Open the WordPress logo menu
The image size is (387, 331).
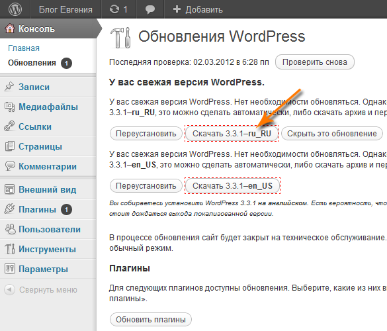pos(15,9)
